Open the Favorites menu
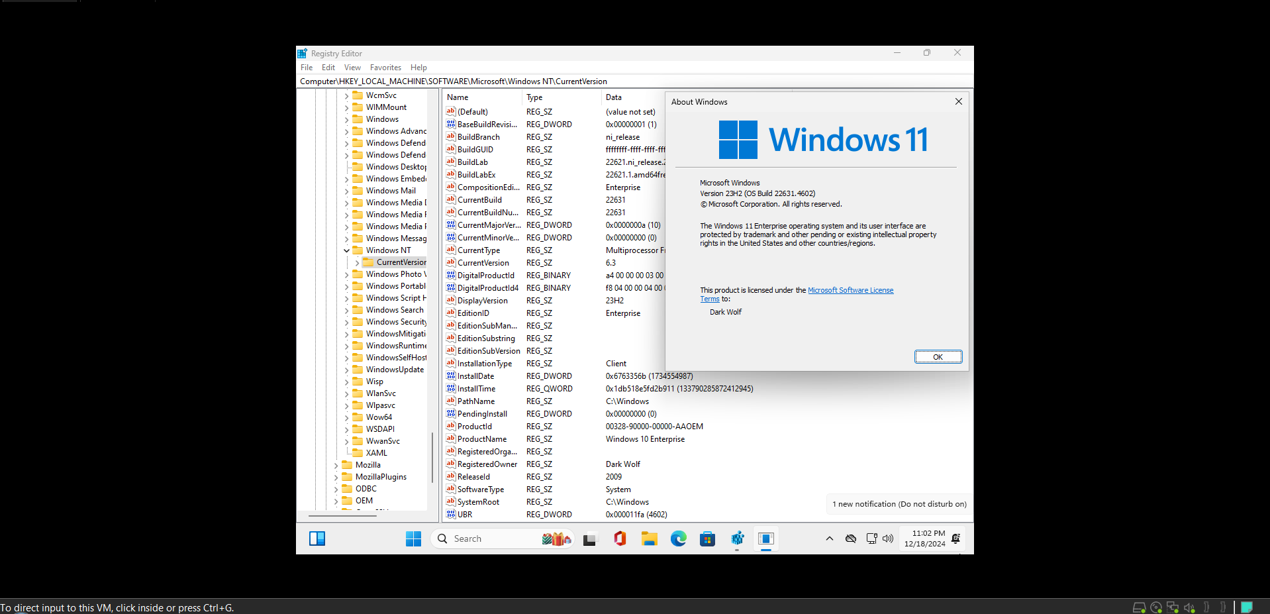1270x614 pixels. [385, 68]
